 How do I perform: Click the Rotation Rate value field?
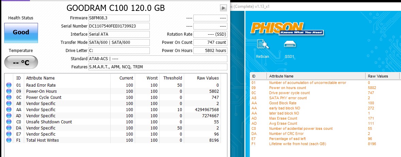[x=210, y=34]
